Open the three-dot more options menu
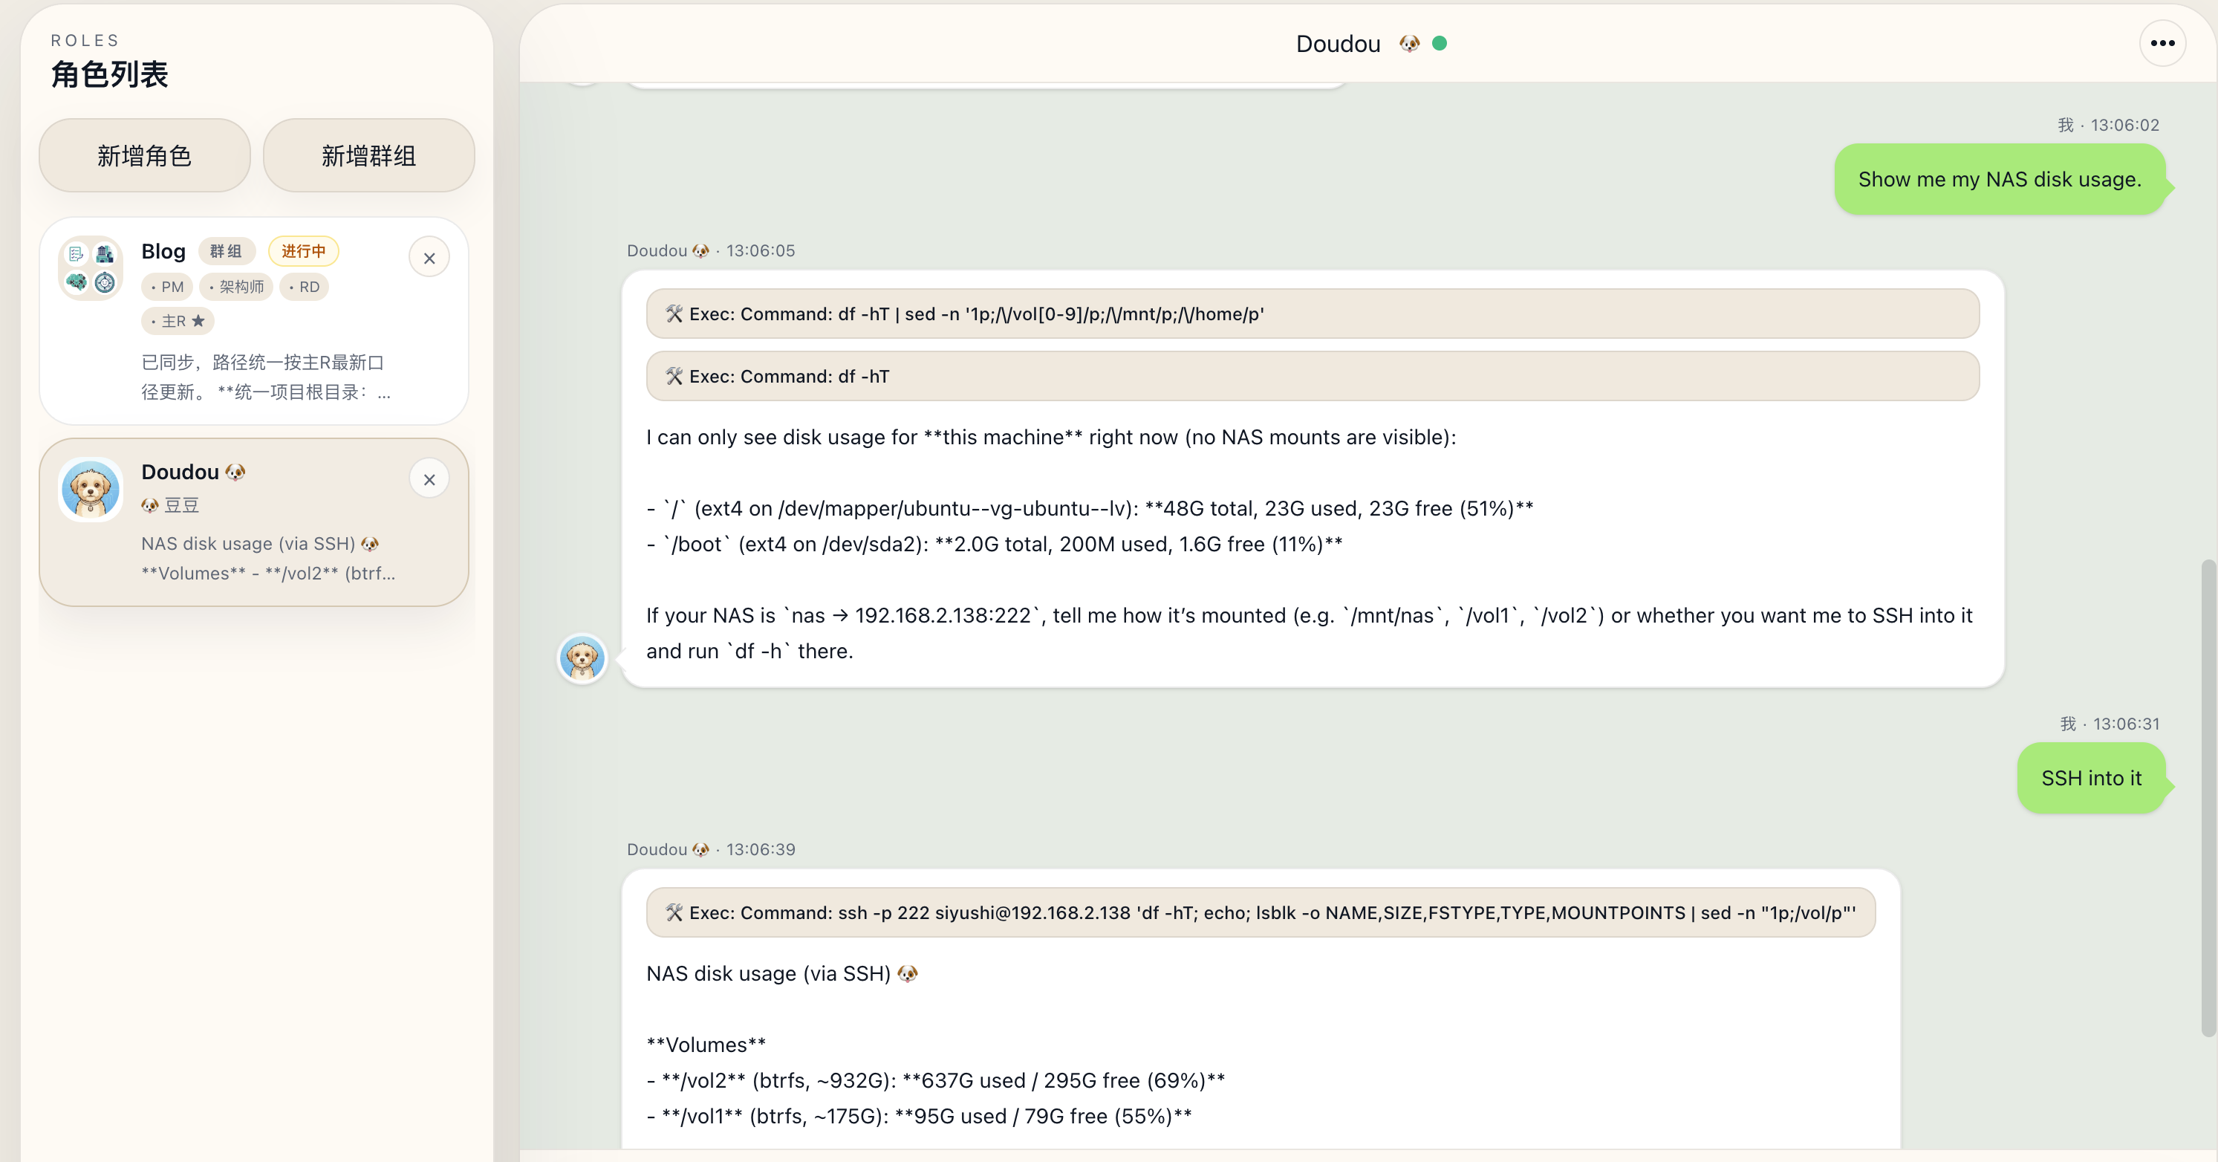 click(2162, 43)
